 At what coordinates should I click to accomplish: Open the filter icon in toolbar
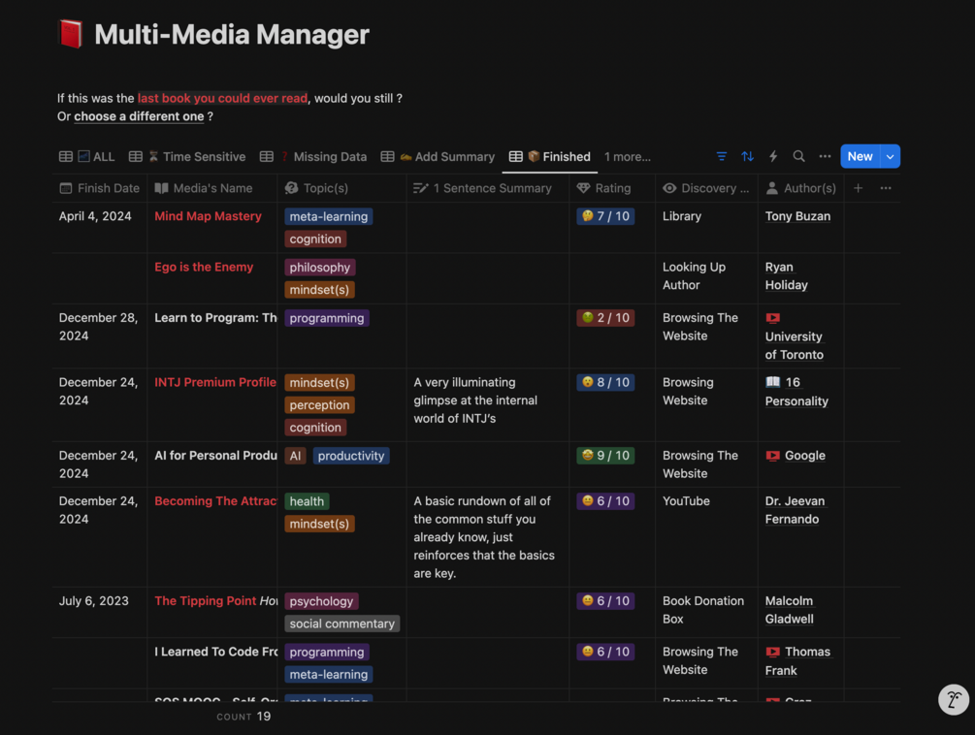[721, 156]
